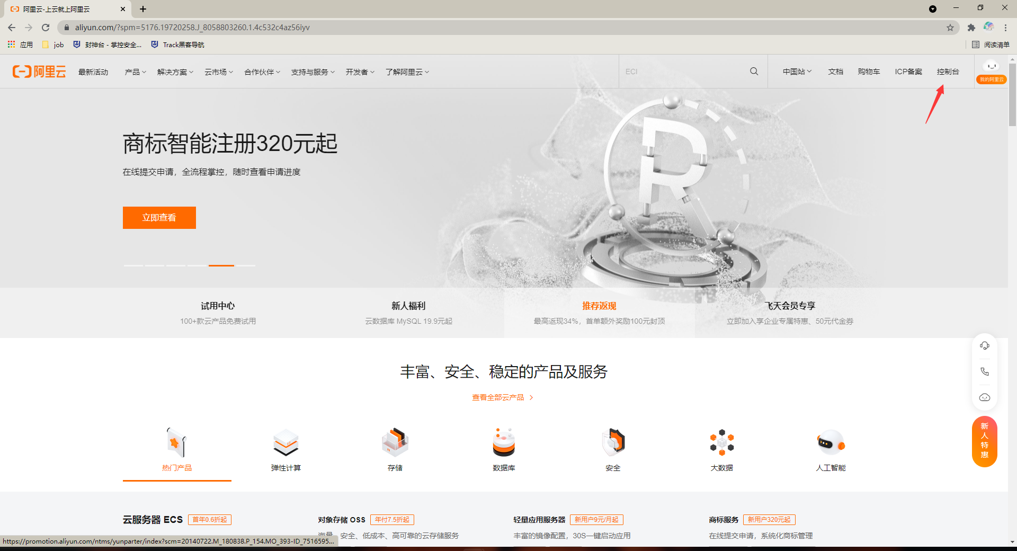The image size is (1017, 551).
Task: Select the 大数据 category icon
Action: [x=722, y=442]
